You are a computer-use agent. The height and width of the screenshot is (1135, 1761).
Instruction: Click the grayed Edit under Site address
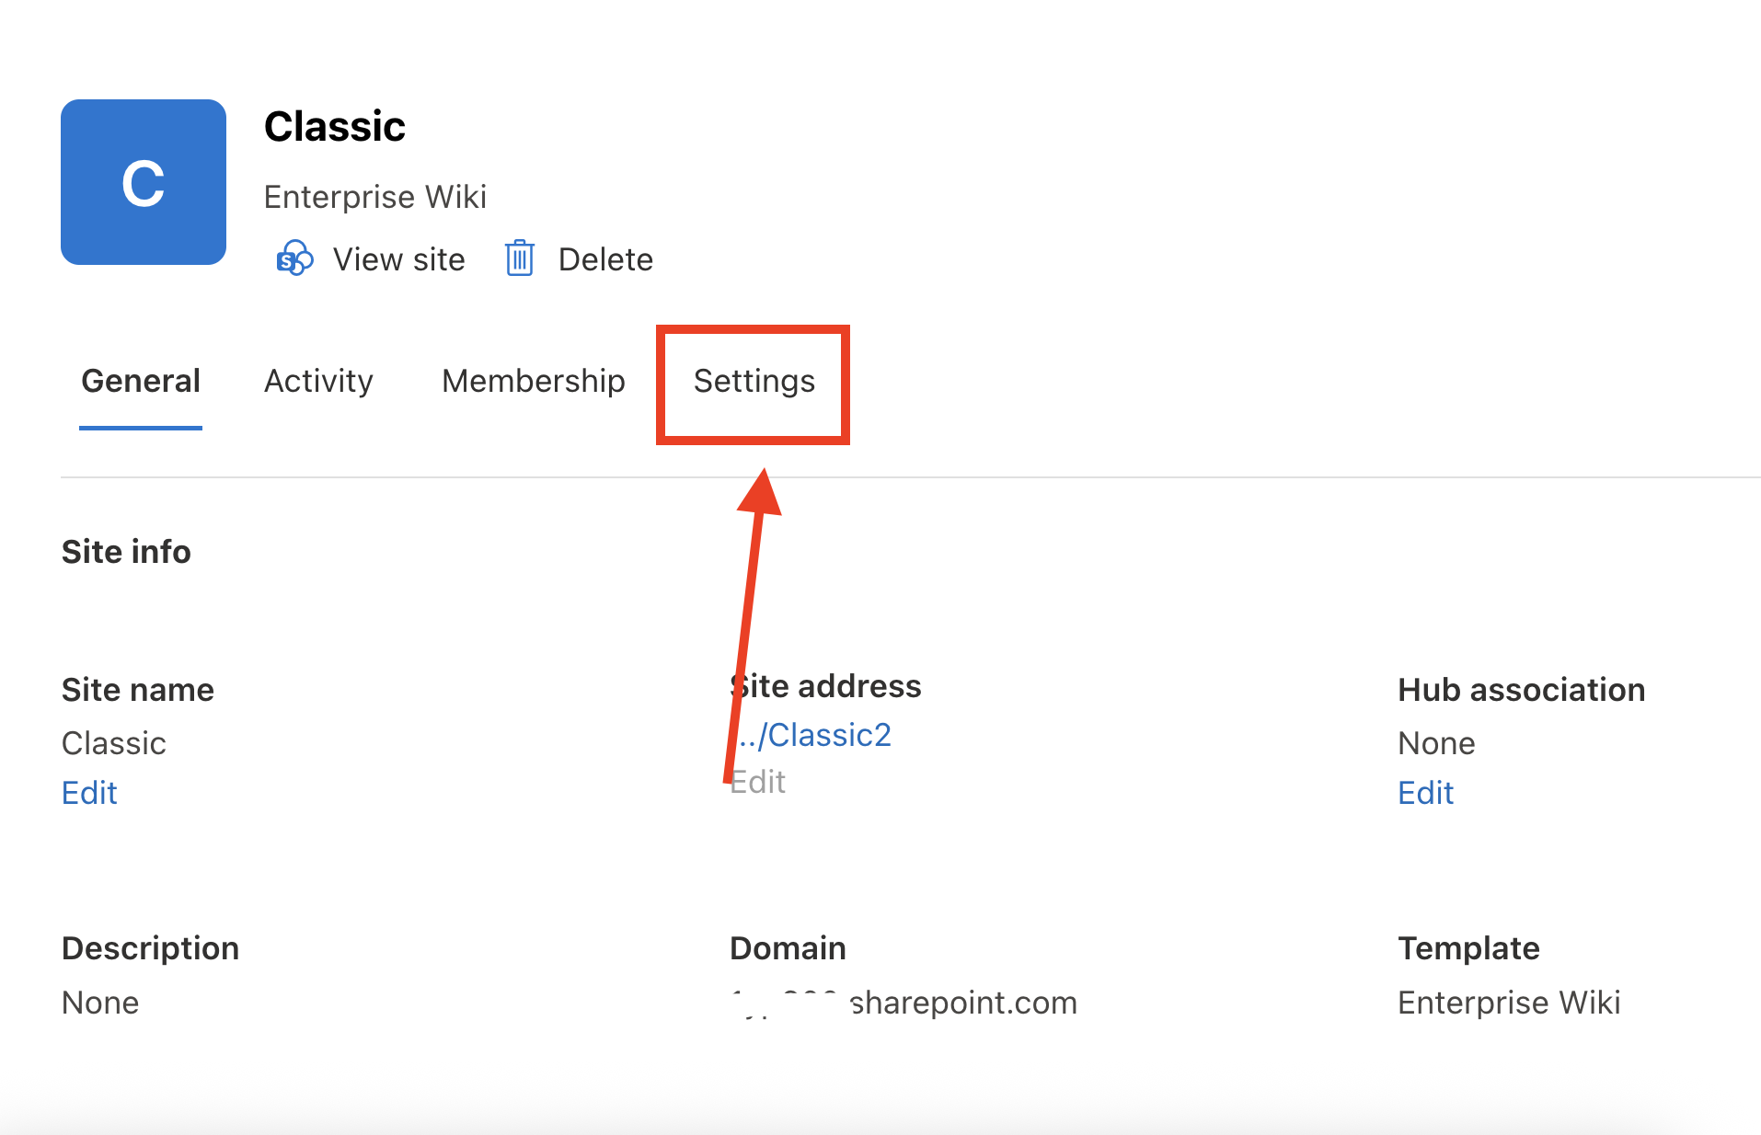pos(757,781)
